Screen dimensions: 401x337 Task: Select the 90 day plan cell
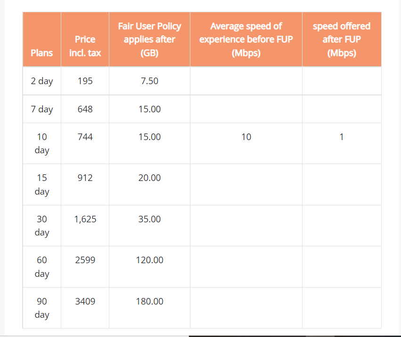click(x=41, y=308)
